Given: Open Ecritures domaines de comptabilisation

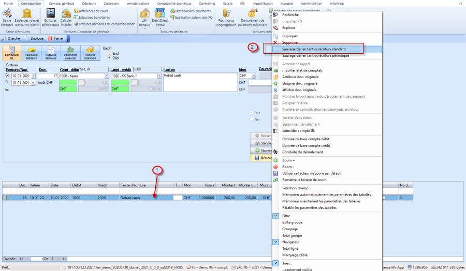Looking at the screenshot, I should [x=105, y=24].
